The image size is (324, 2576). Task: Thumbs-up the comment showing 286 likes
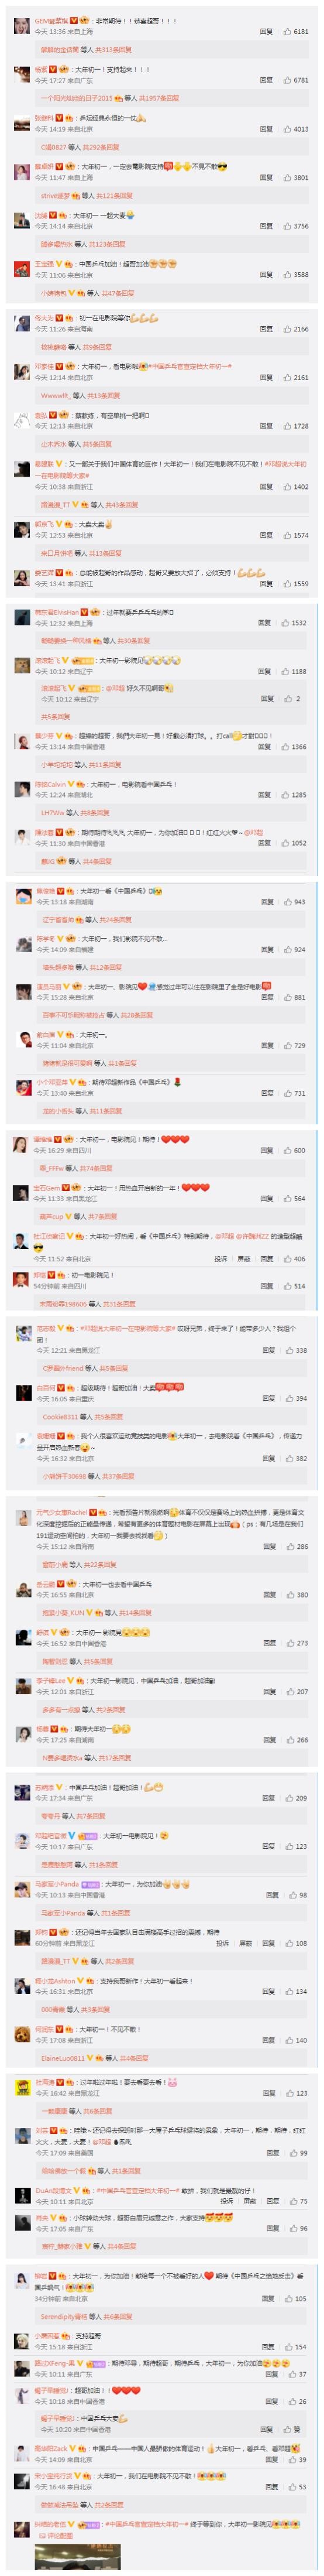[290, 1547]
